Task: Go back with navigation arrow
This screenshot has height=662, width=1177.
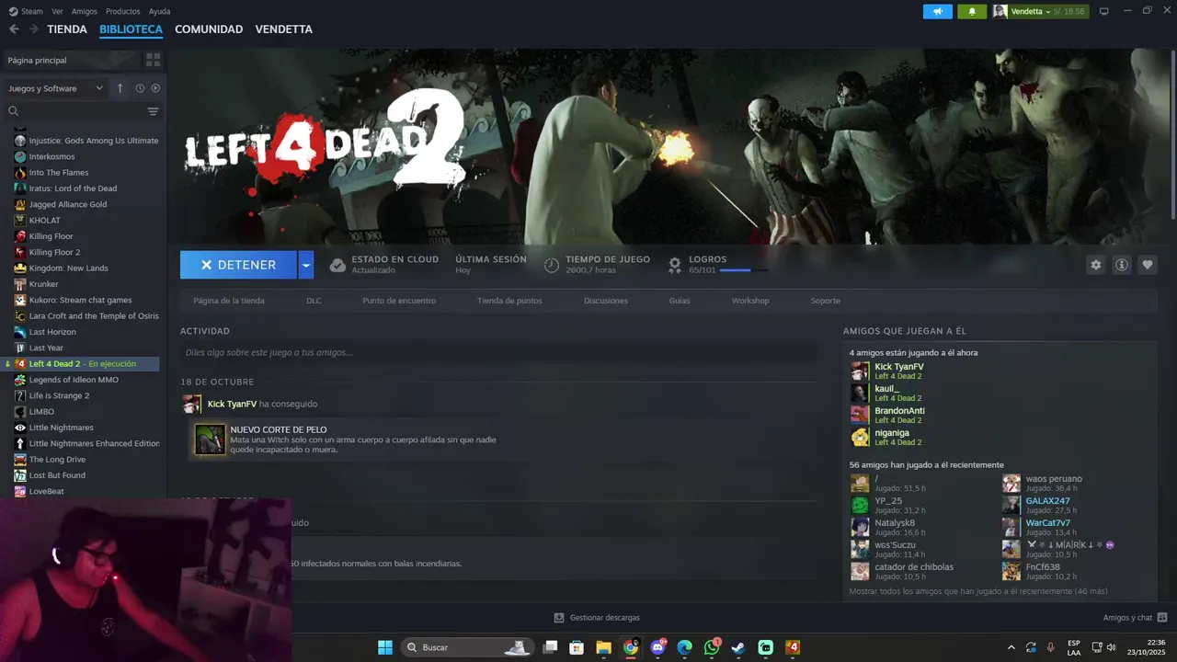Action: click(x=14, y=29)
